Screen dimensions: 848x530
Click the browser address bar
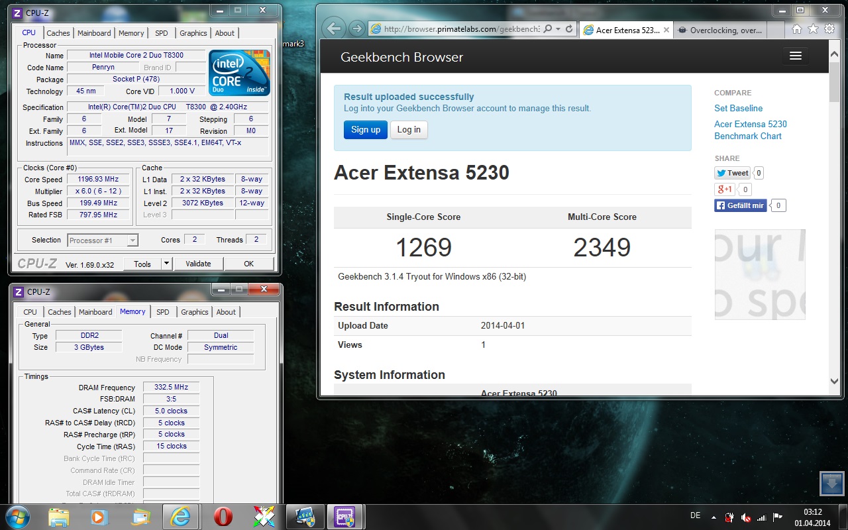point(462,29)
